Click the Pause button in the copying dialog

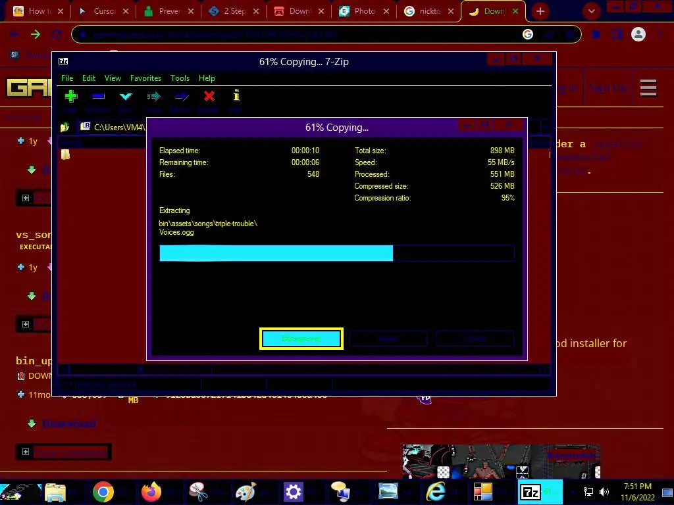388,339
